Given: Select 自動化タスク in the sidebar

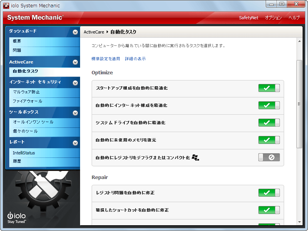Looking at the screenshot, I should [45, 72].
